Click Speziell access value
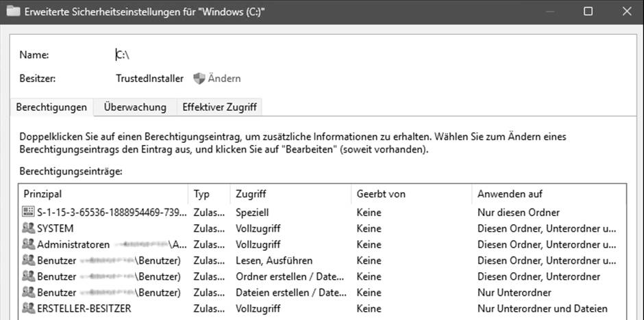Screen dimensions: 644x320 [252, 212]
